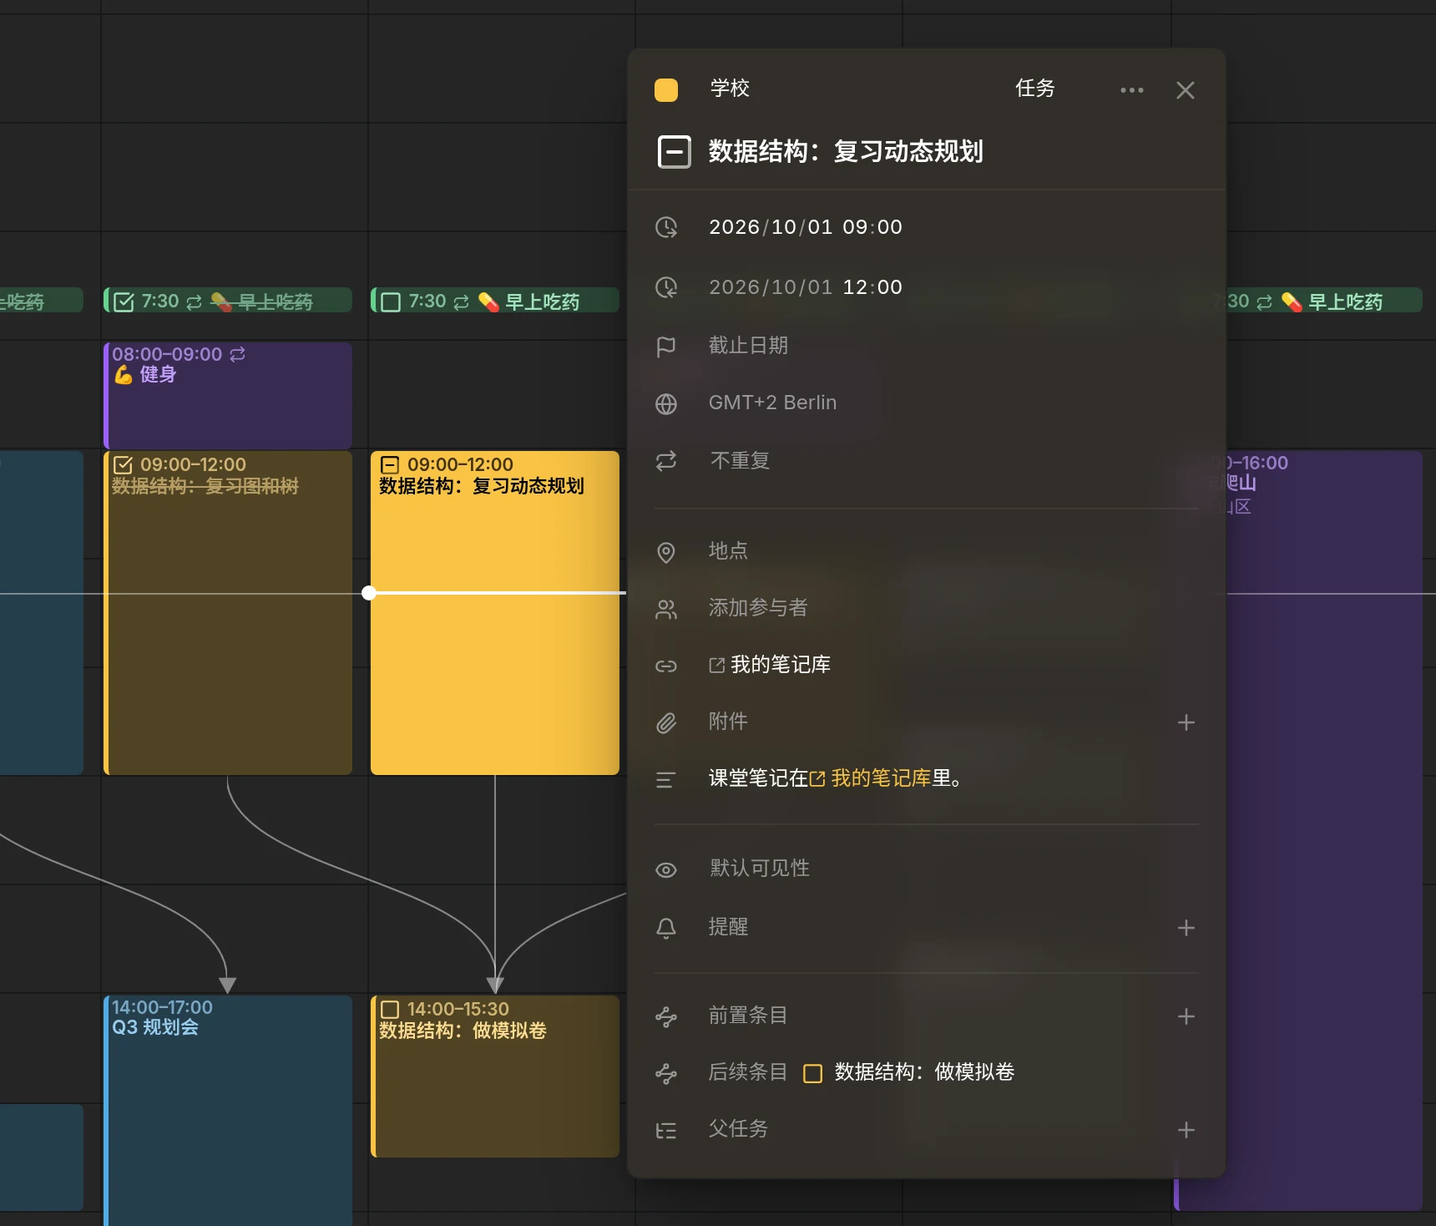Click the chain link icon
This screenshot has width=1436, height=1226.
[666, 666]
